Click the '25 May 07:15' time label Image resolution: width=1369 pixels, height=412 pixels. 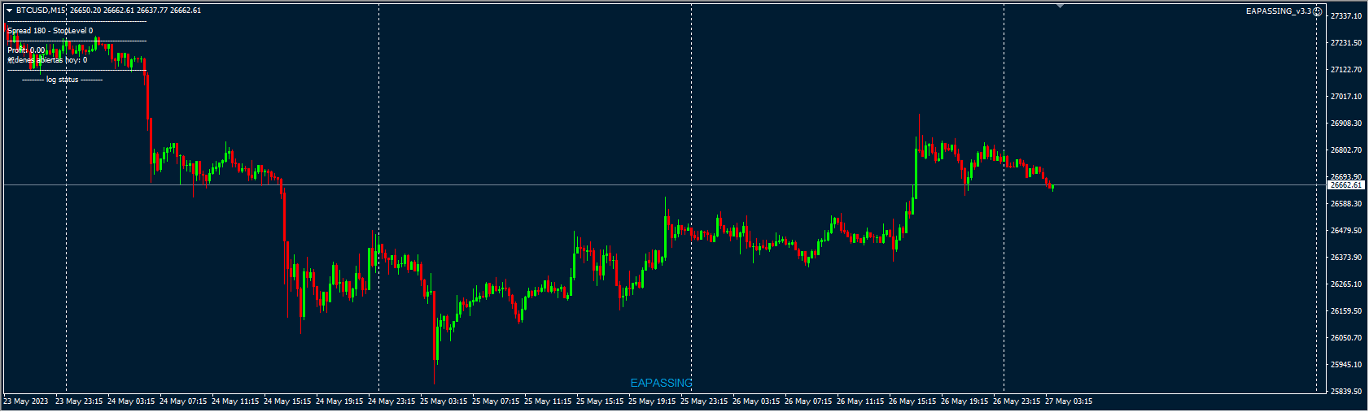click(496, 401)
